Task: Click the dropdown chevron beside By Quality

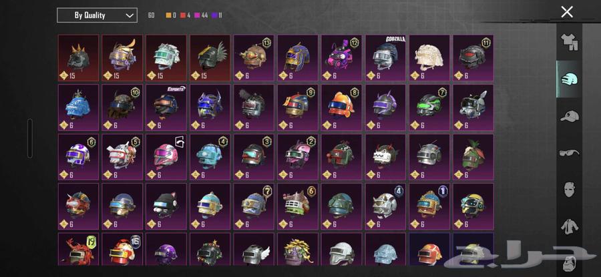Action: 130,16
